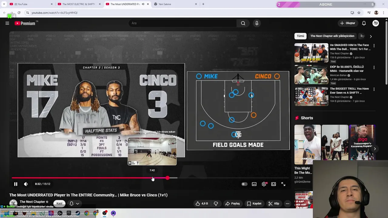
Task: Share the video with Paylaş button
Action: pyautogui.click(x=232, y=203)
